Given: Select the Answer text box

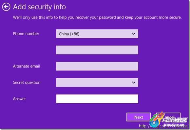Looking at the screenshot, I should click(x=97, y=99).
